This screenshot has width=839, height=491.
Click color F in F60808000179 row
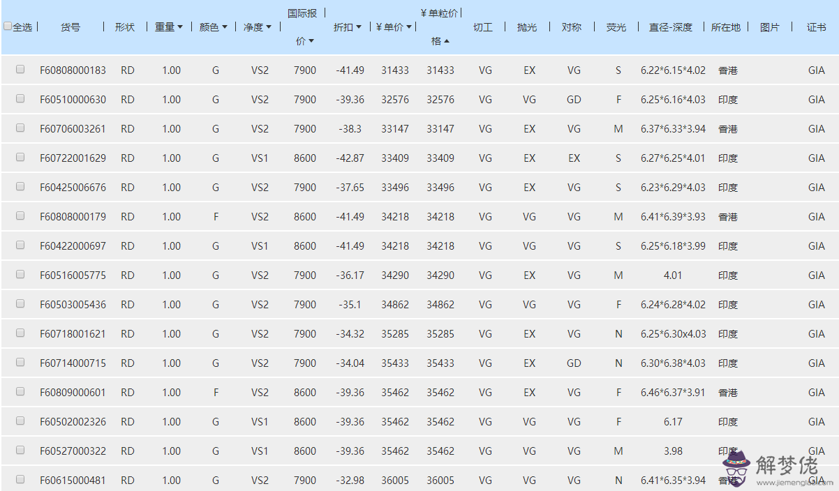[216, 217]
